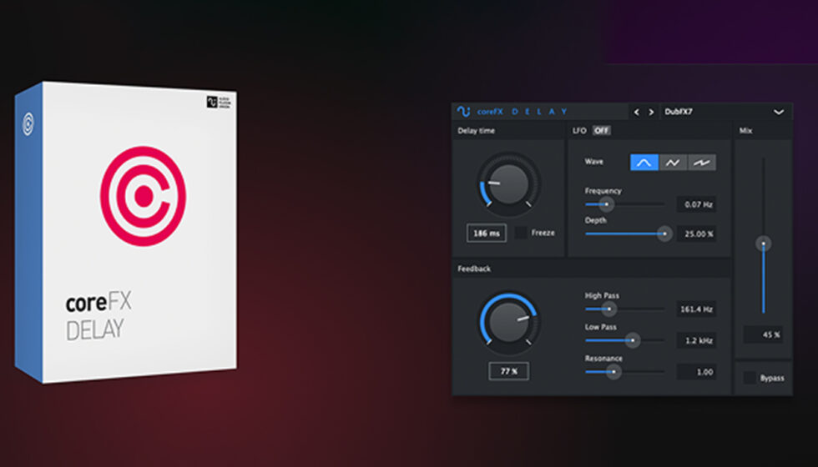Click the Mix vertical slider handle

point(763,244)
